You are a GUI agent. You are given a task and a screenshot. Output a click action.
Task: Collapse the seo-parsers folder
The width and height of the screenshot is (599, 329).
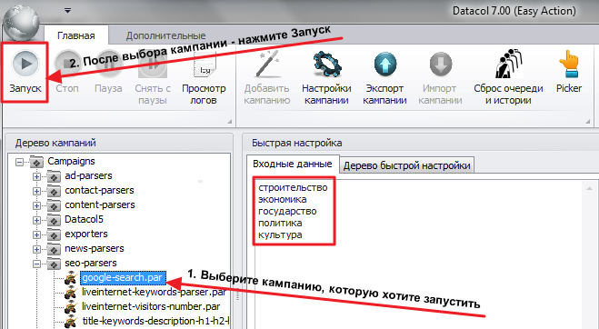pos(36,264)
